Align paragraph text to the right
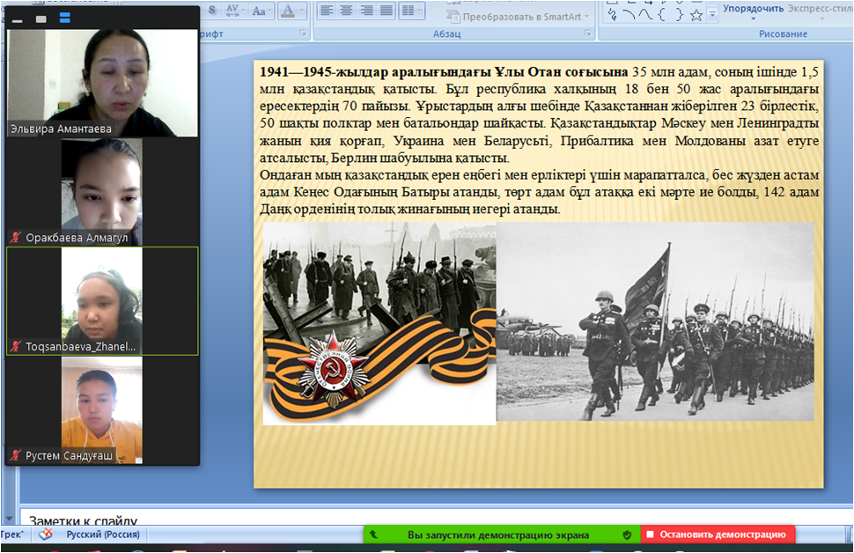The width and height of the screenshot is (854, 553). pos(366,11)
